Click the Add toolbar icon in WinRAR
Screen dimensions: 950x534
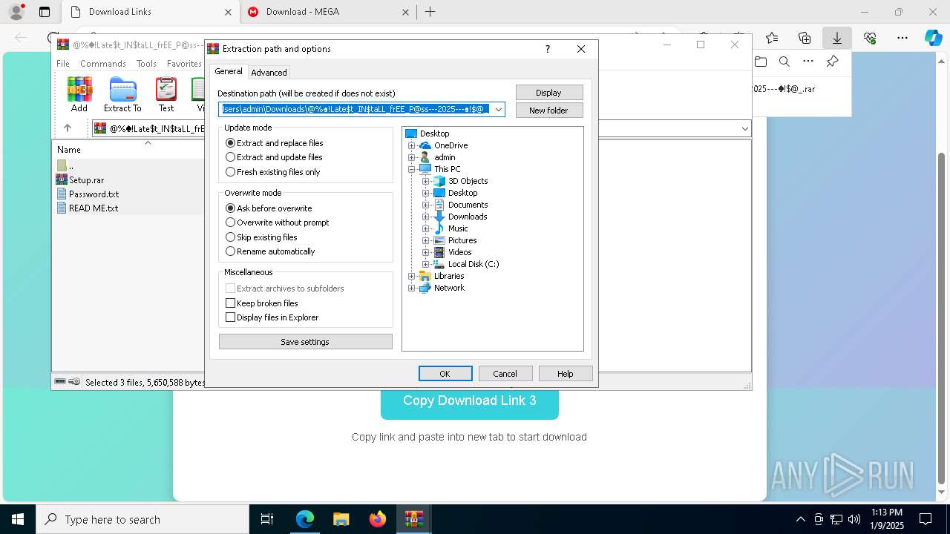[79, 94]
